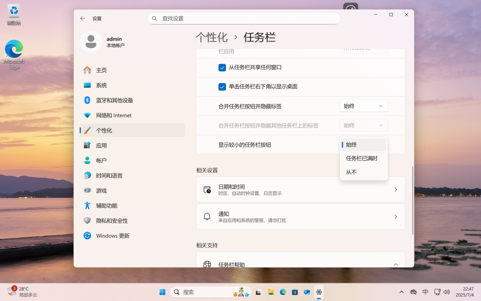
Task: Open the 合并任务栏按钮并隐藏标签 dropdown
Action: tap(363, 106)
